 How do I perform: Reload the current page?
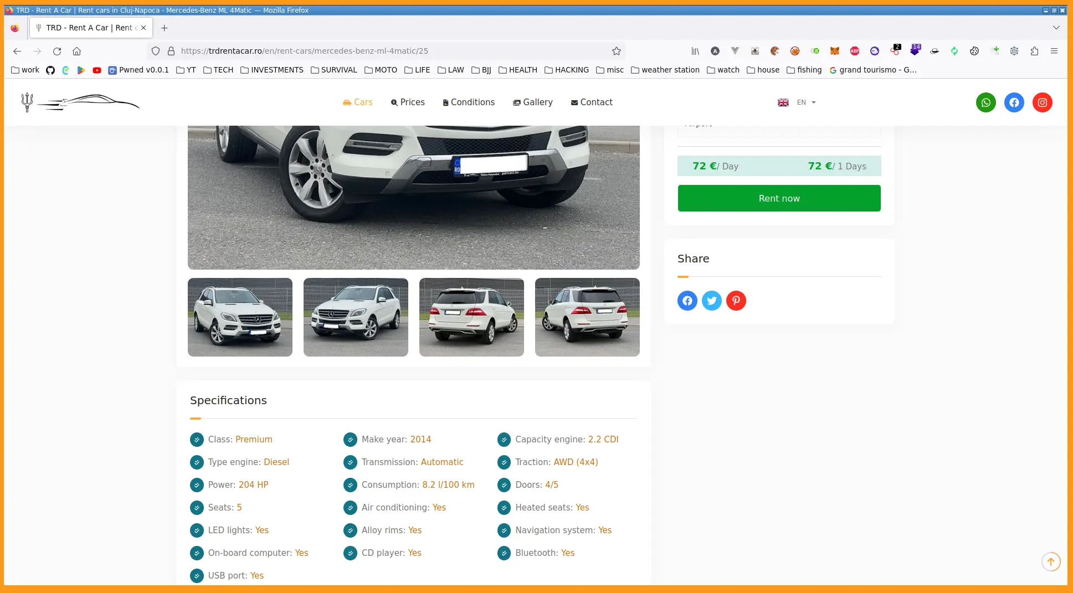tap(57, 51)
